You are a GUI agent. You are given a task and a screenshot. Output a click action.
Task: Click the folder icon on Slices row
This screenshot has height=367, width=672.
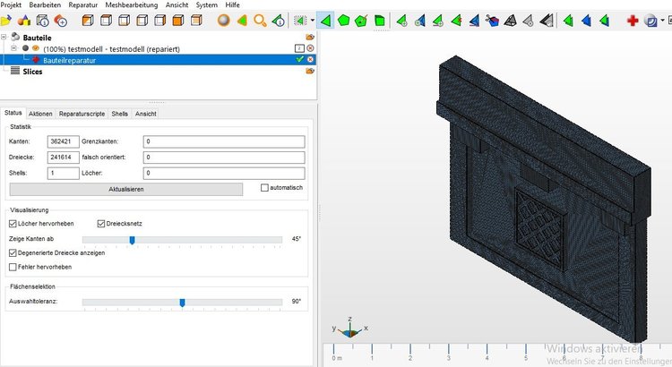[310, 71]
